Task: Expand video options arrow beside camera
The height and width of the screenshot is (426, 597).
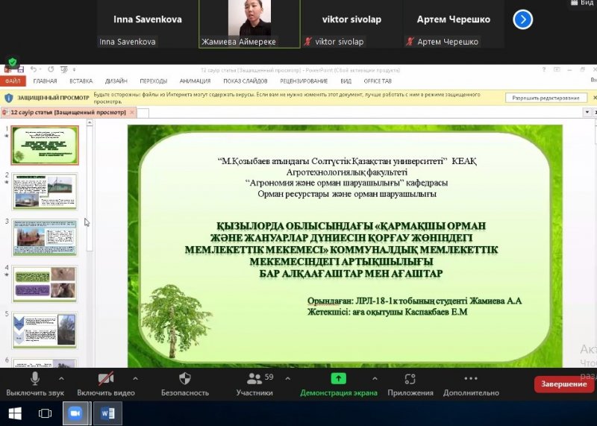Action: point(135,378)
